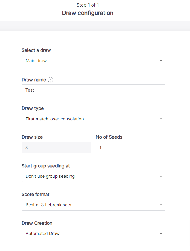The height and width of the screenshot is (251, 190).
Task: Click the No of Seeds input box
Action: pyautogui.click(x=131, y=147)
